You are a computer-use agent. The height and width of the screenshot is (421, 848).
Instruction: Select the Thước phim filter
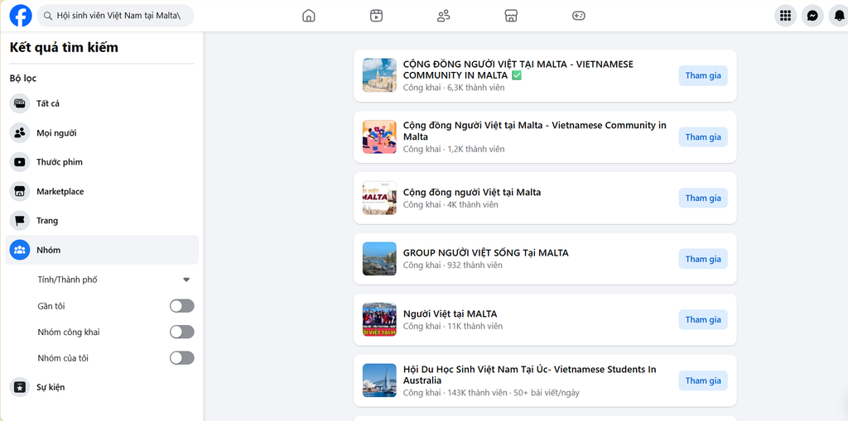[102, 162]
